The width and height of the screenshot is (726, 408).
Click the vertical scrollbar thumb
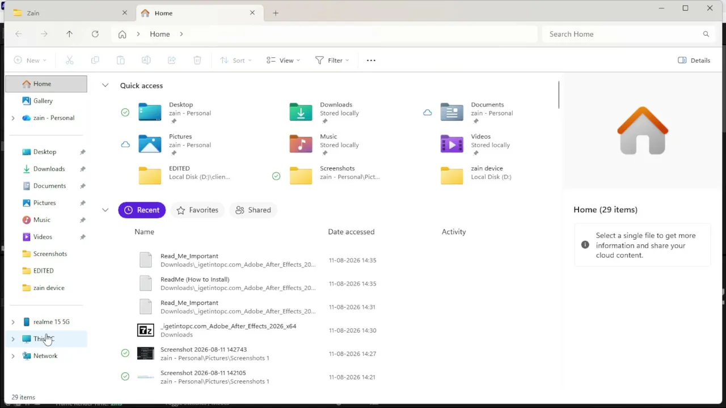tap(559, 95)
